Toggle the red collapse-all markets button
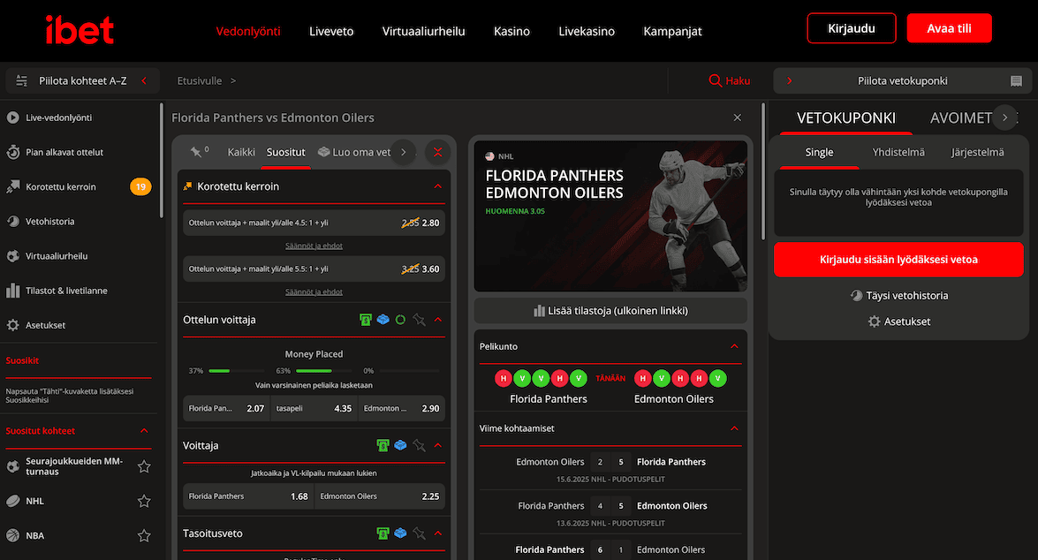This screenshot has height=560, width=1038. click(437, 152)
